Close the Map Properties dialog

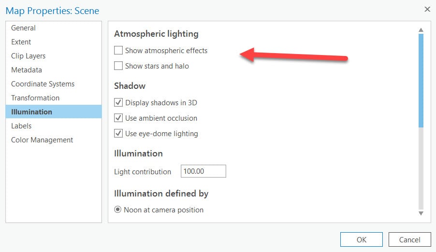tap(427, 9)
